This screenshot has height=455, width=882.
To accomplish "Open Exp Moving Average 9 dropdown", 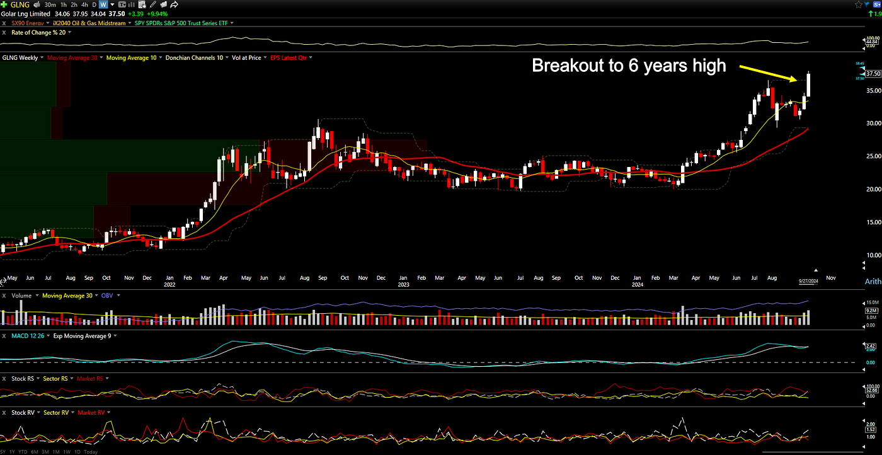I will (x=115, y=336).
